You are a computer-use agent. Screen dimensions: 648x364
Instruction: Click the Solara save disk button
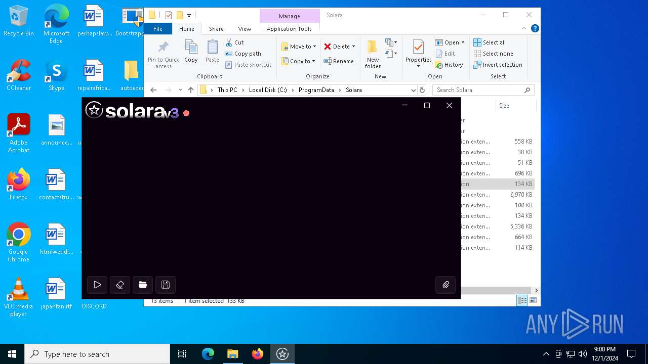(166, 285)
